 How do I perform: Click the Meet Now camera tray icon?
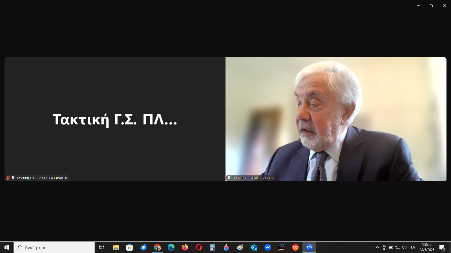coord(384,247)
